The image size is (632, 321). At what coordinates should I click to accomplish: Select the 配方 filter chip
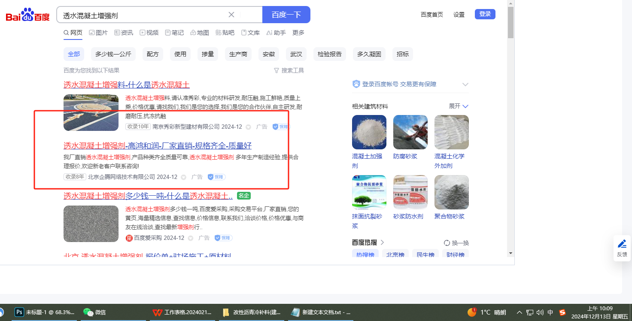point(153,54)
